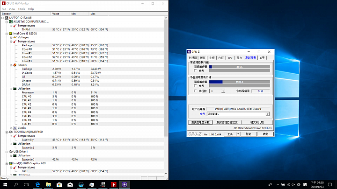Collapse the USB Drive 1 node

(x=7, y=152)
